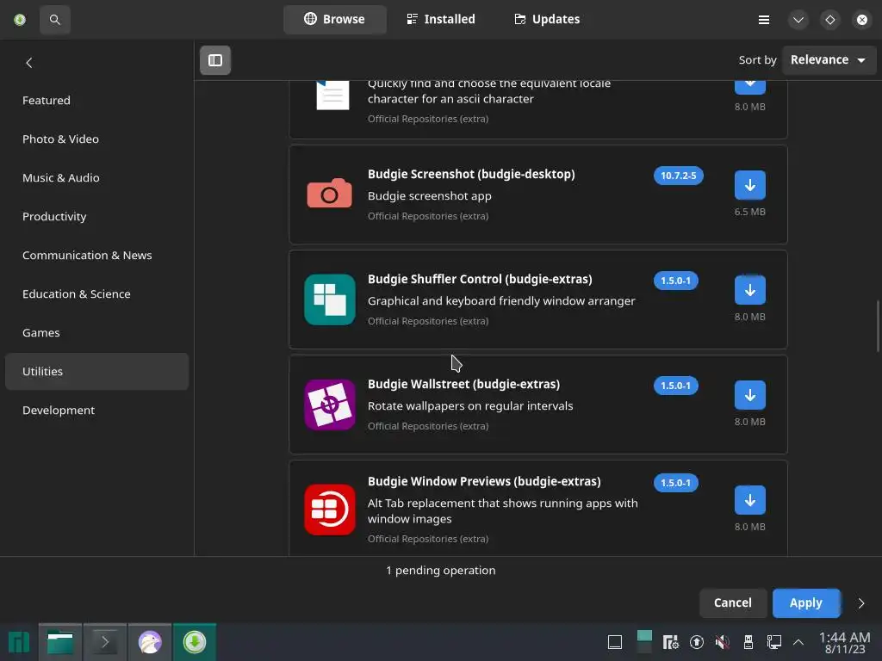882x661 pixels.
Task: Install Budgie Window Previews download button
Action: click(750, 500)
